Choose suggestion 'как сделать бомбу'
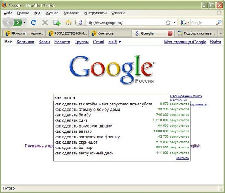 121,115
